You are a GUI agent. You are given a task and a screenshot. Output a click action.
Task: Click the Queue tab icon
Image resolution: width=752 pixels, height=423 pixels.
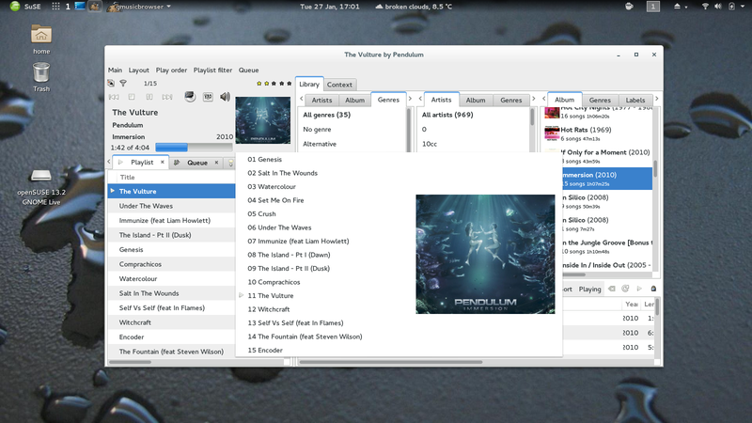tap(177, 163)
